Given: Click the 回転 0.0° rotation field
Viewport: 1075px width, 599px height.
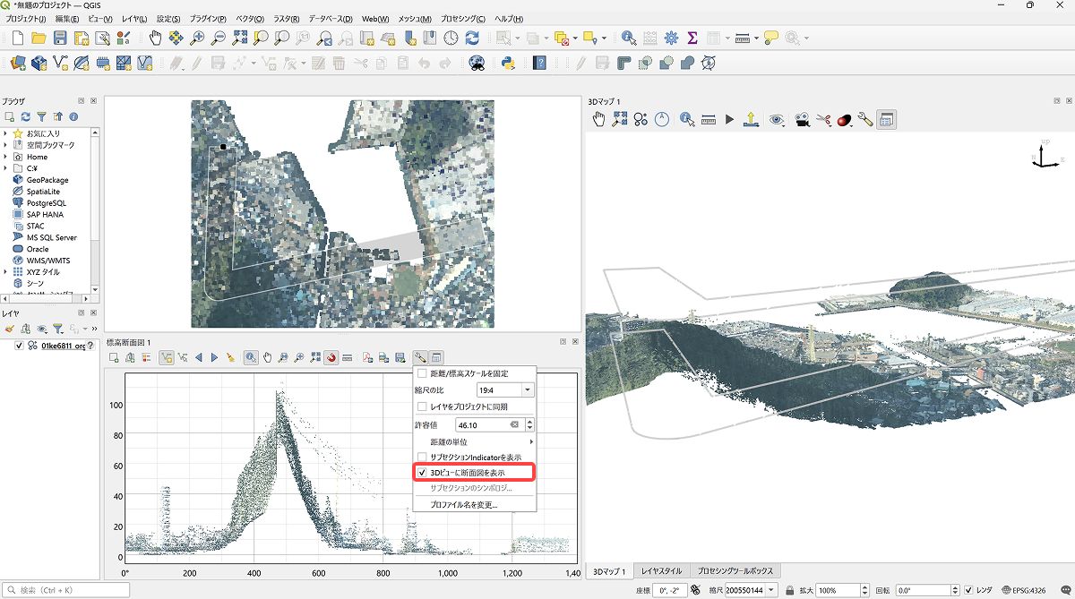Looking at the screenshot, I should point(928,591).
